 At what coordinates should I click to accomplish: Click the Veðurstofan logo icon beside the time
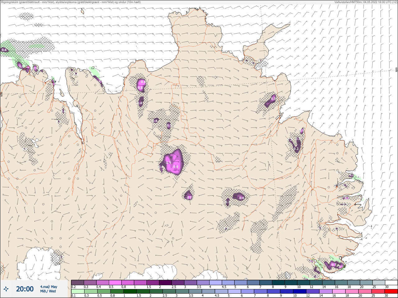pyautogui.click(x=6, y=289)
